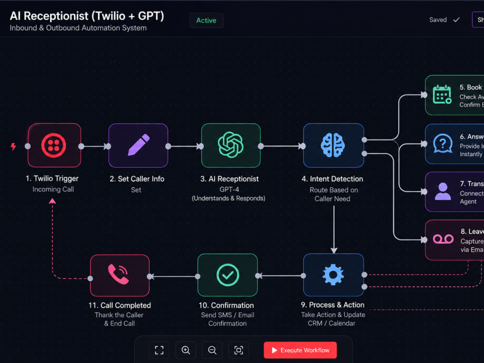Click the Thank the Caller & End Call text

click(119, 319)
